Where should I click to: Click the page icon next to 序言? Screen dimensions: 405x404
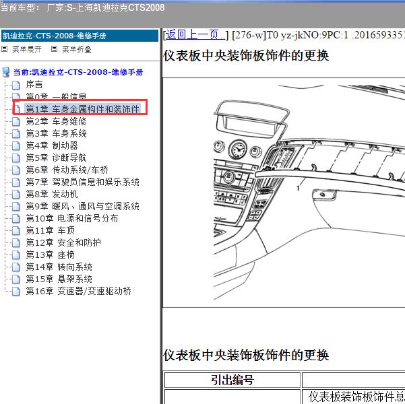pyautogui.click(x=16, y=85)
